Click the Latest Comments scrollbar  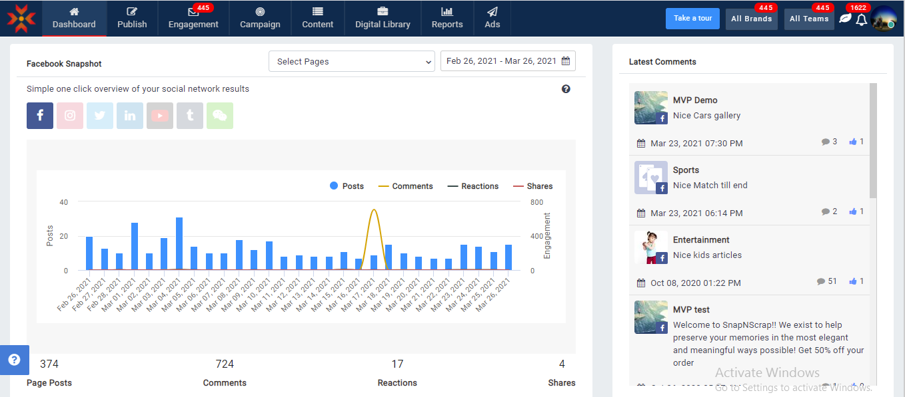[x=873, y=140]
